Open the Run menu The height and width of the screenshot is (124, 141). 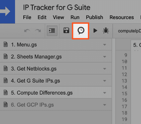pyautogui.click(x=75, y=17)
